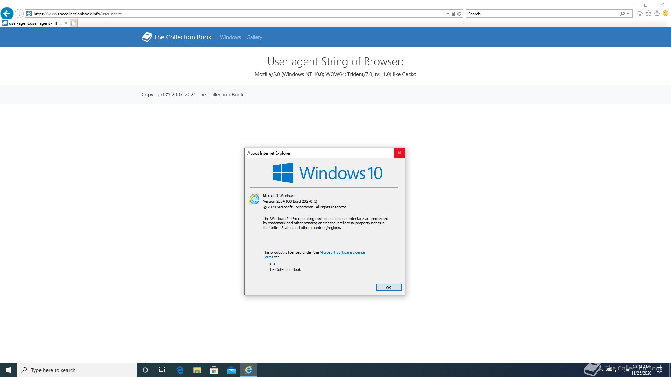The height and width of the screenshot is (377, 671).
Task: Open a new tab button
Action: click(x=73, y=23)
